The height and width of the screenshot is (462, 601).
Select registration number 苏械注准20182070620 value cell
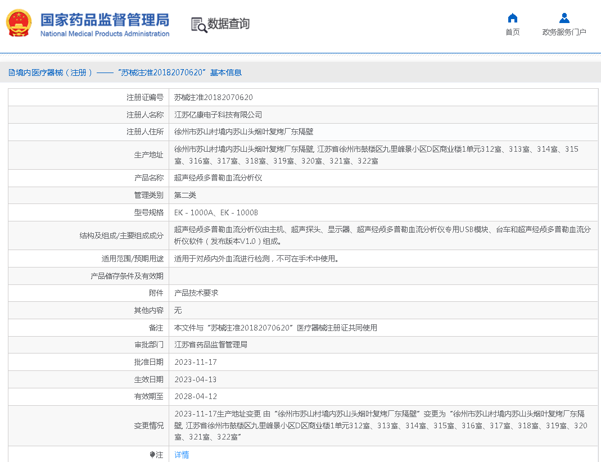[x=214, y=97]
